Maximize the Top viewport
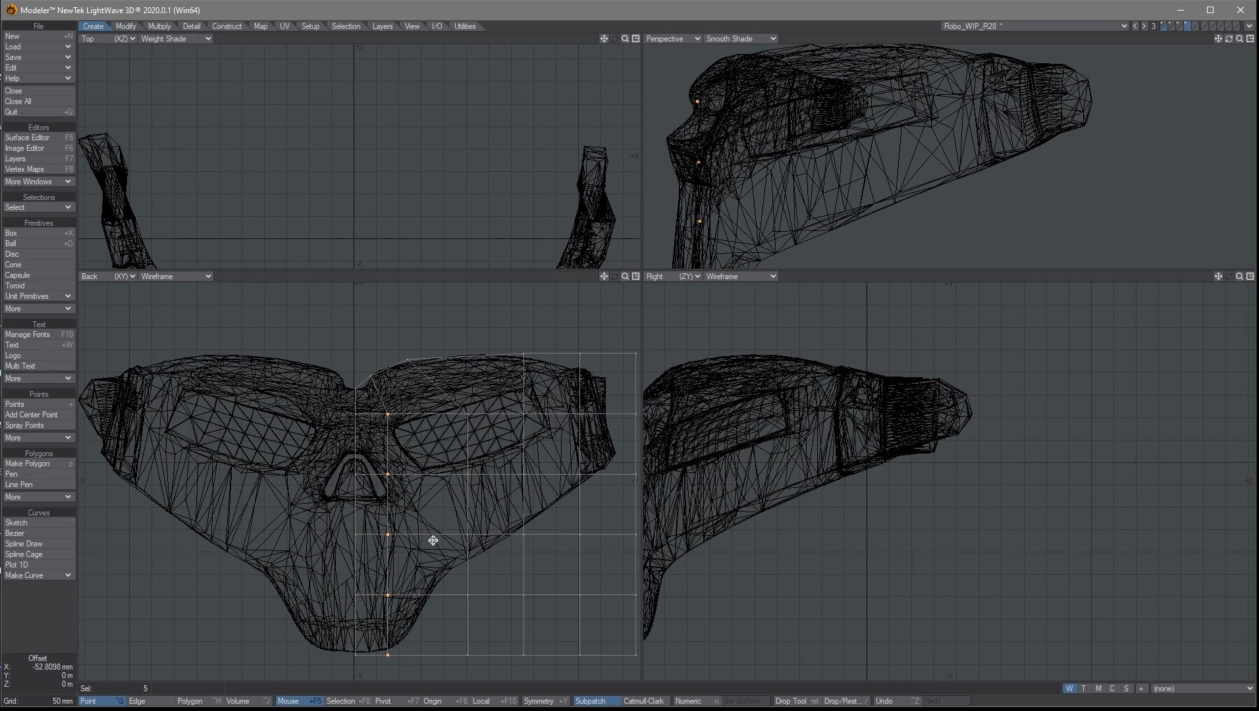The height and width of the screenshot is (711, 1259). (x=635, y=39)
